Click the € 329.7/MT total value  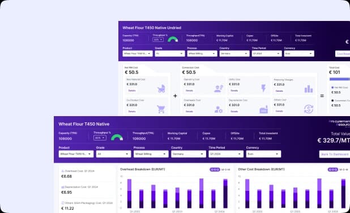click(x=334, y=140)
